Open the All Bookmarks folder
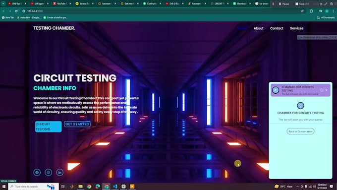Screen dimensions: 337x190 (326, 18)
